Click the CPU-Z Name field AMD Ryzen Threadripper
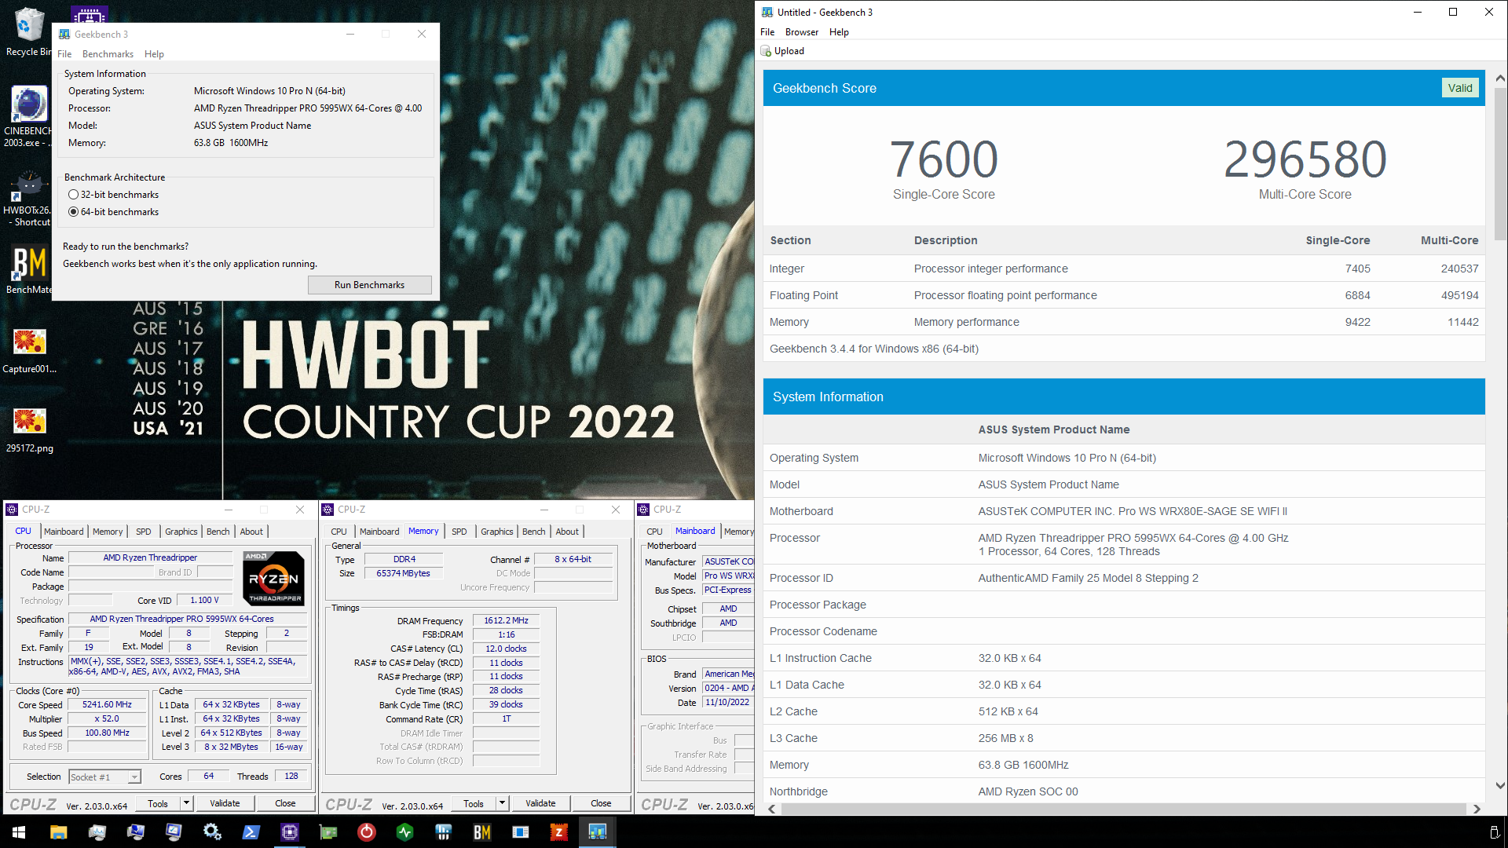Screen dimensions: 1508x848 (x=150, y=557)
